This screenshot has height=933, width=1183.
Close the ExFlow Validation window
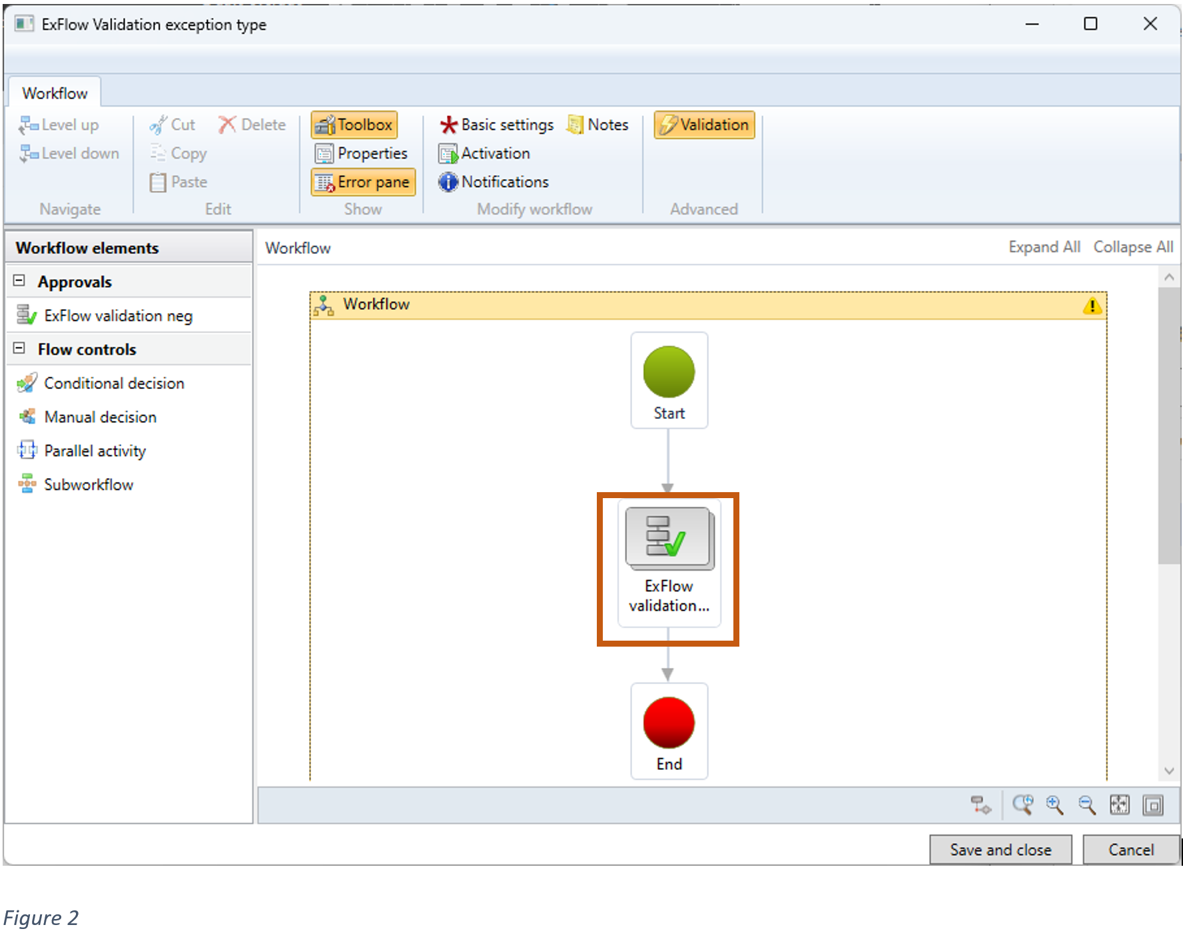click(1150, 24)
